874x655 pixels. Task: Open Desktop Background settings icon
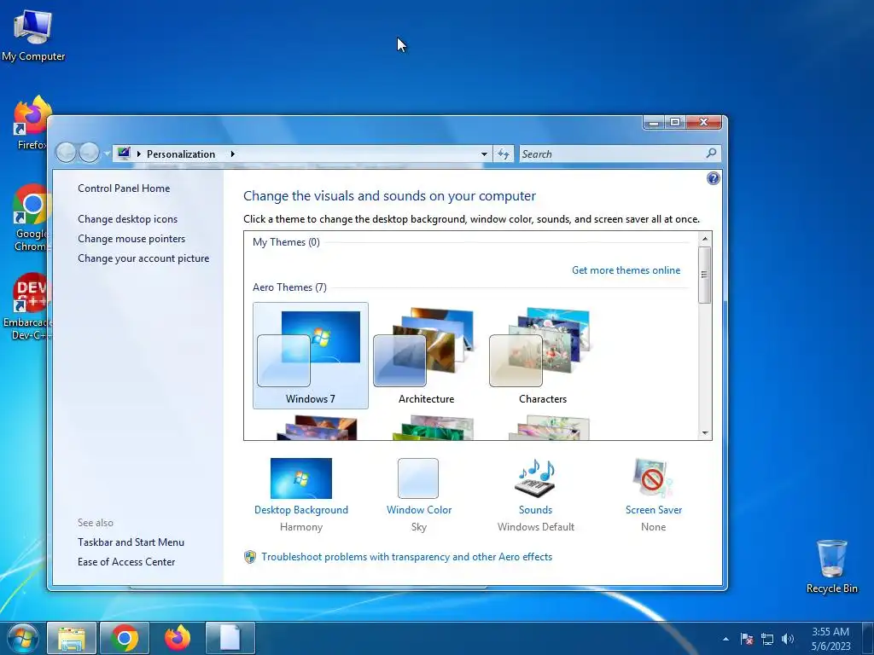point(301,478)
